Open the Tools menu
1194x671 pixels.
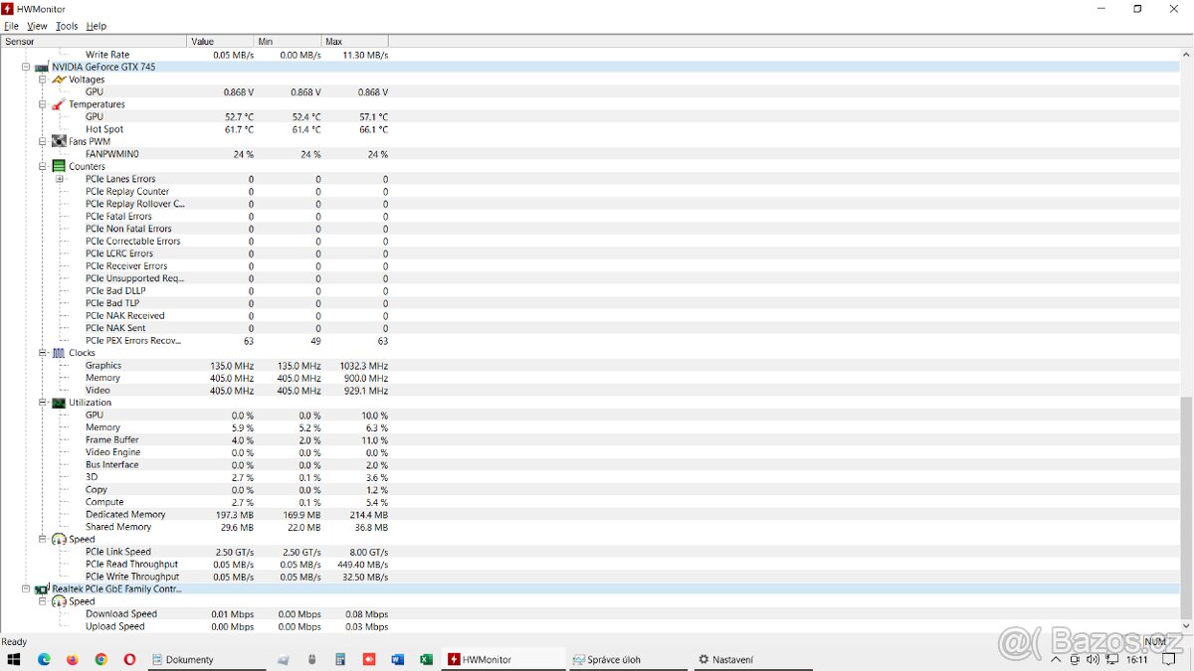67,26
